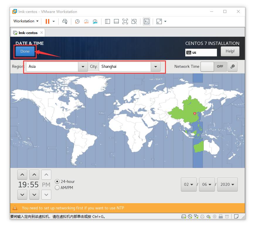The height and width of the screenshot is (229, 253).
Task: Select the lmk-centos tab
Action: coord(28,33)
